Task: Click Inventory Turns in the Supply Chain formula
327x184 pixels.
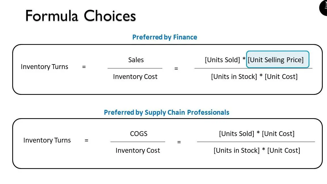Action: (x=47, y=140)
